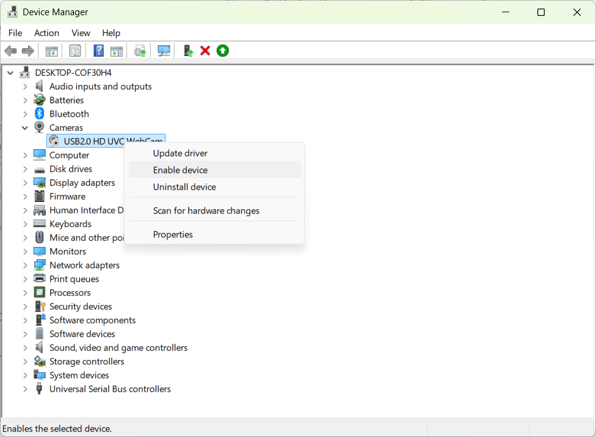
Task: Choose Uninstall device in context menu
Action: (x=214, y=187)
